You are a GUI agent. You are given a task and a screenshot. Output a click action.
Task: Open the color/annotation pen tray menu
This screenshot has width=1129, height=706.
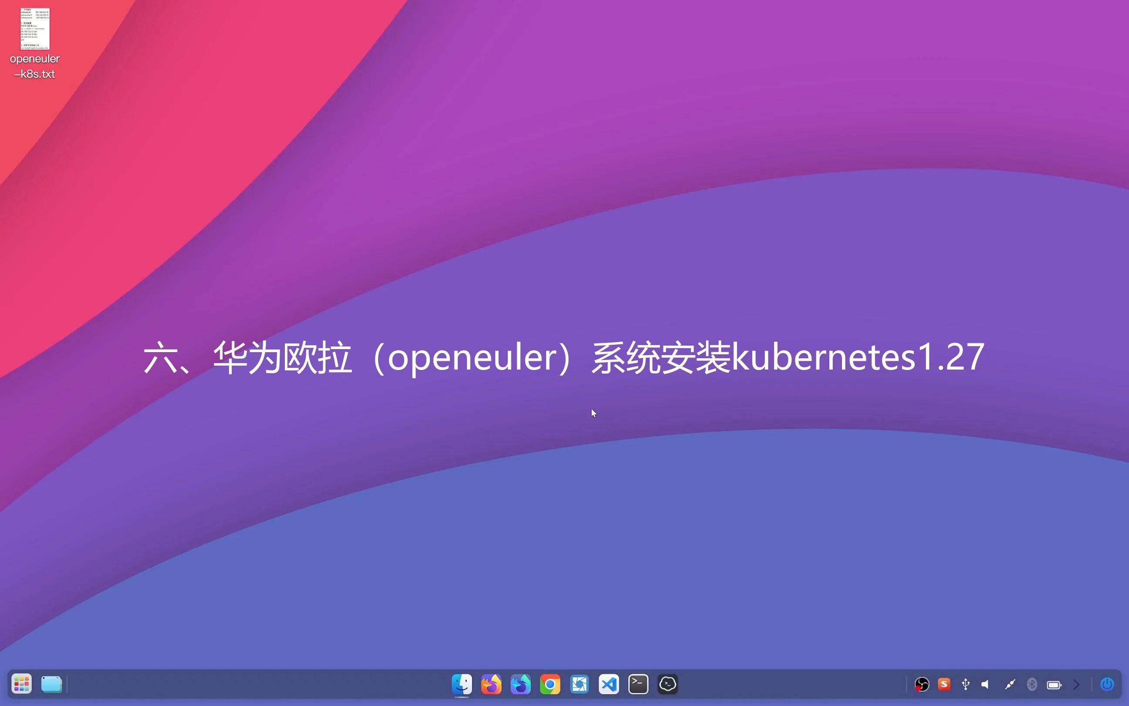[x=1010, y=684]
